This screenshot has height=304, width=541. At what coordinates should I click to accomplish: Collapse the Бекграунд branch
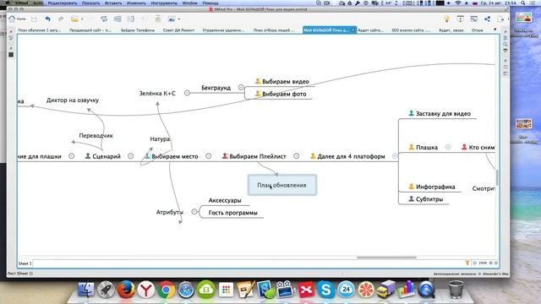[x=241, y=88]
